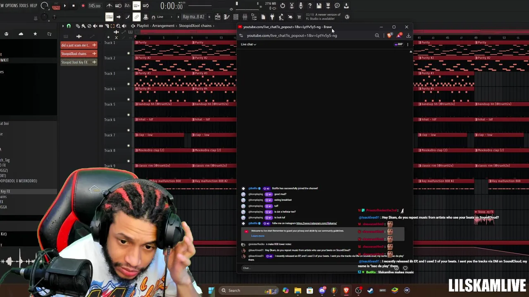Open the instagram.com link in chat
Viewport: 529px width, 297px height.
point(317,223)
